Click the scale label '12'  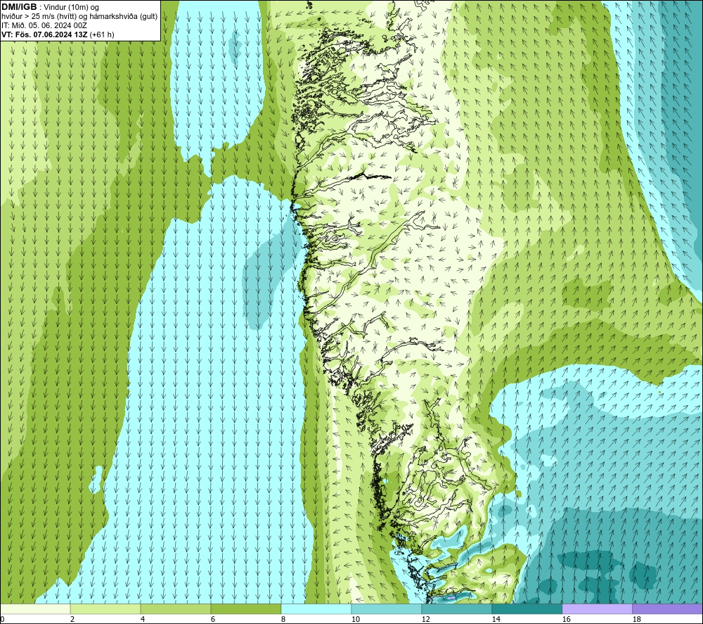click(x=425, y=620)
